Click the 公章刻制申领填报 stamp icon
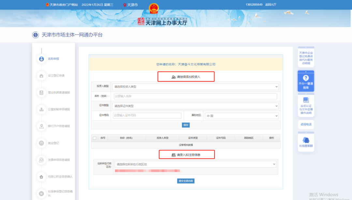 point(41,109)
